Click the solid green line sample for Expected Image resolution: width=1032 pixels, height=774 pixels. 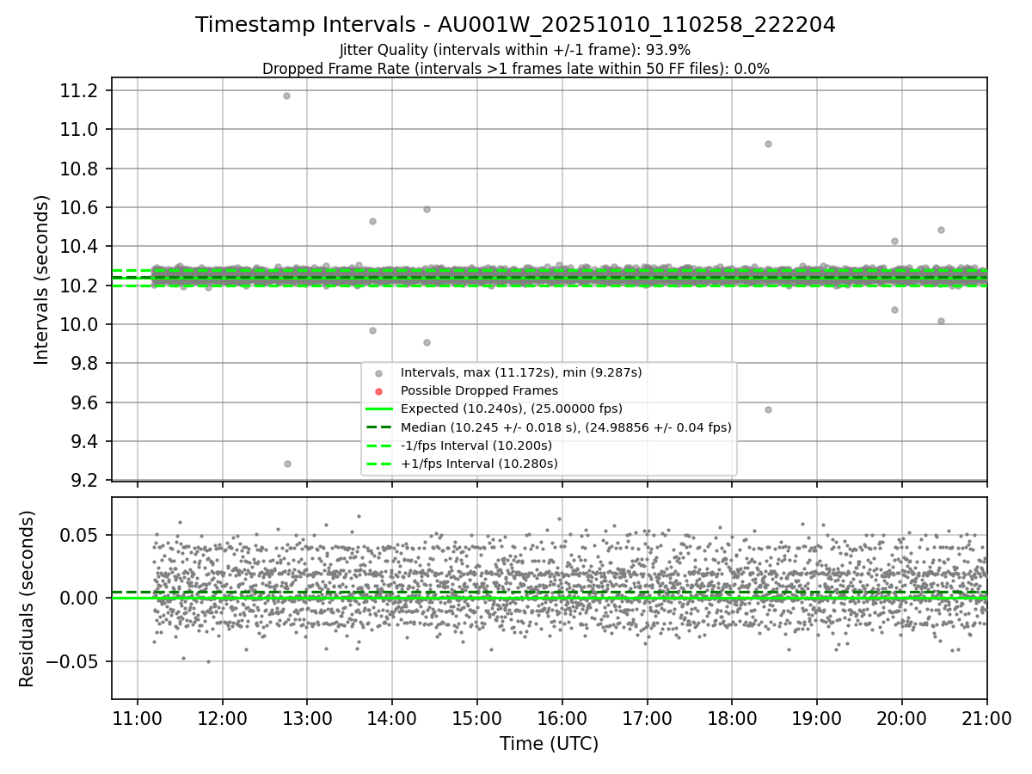(x=378, y=409)
